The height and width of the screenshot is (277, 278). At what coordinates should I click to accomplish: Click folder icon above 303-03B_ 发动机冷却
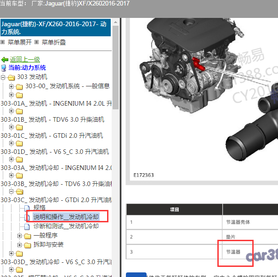pos(19,175)
